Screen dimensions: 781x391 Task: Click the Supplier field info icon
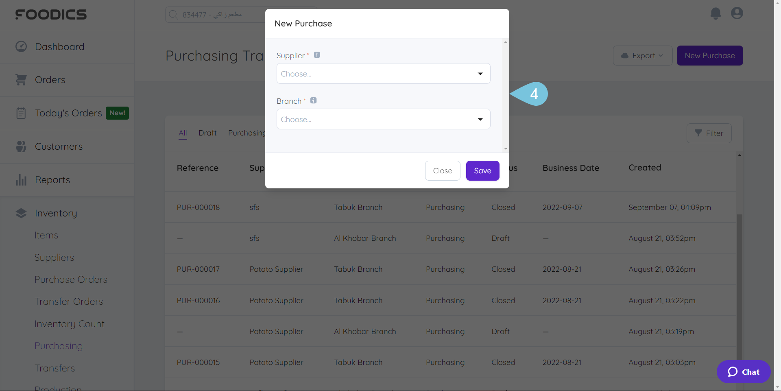(x=317, y=55)
